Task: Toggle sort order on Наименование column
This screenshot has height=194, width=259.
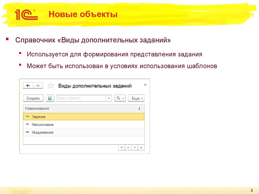Action: [138, 109]
